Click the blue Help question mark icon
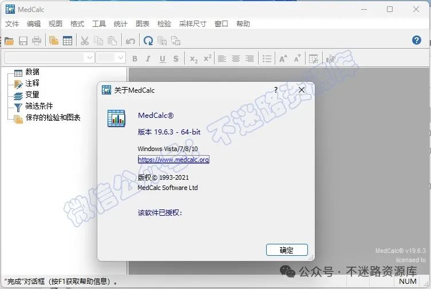 click(417, 40)
